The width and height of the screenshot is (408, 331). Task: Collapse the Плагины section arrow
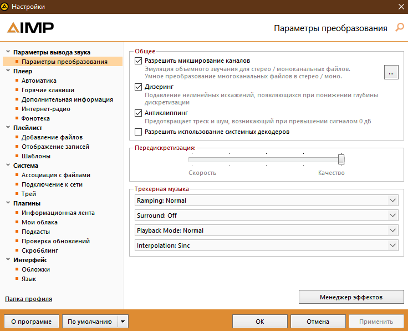[x=7, y=203]
